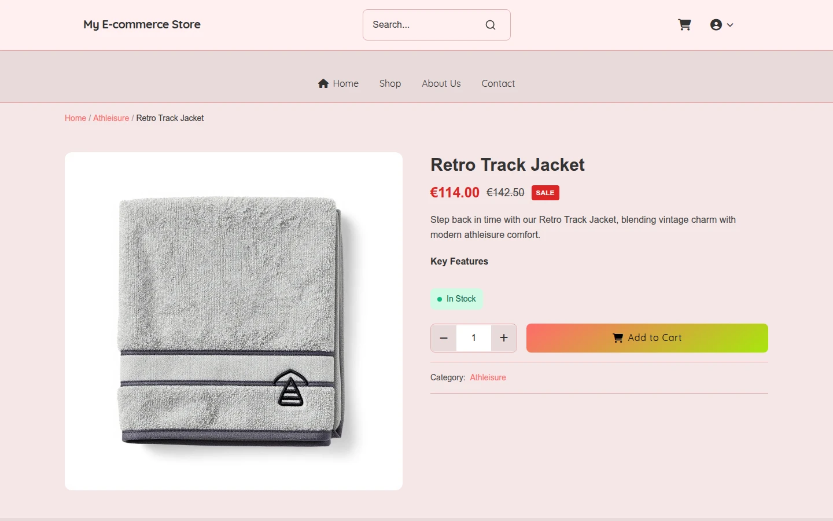Screen dimensions: 833x521
Task: Go to Shop in navigation
Action: click(x=390, y=83)
